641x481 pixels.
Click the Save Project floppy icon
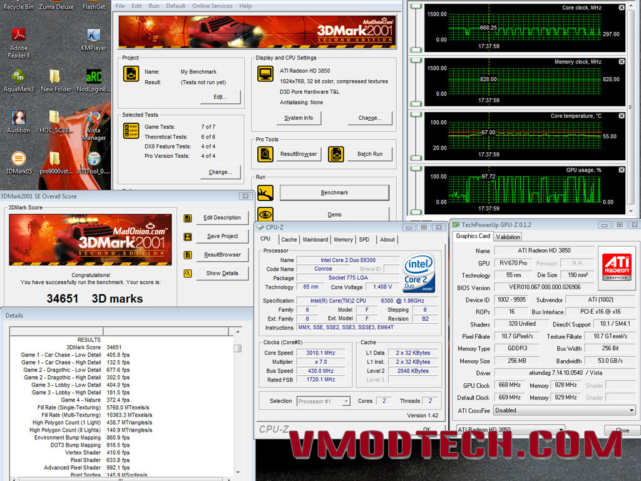coord(188,236)
